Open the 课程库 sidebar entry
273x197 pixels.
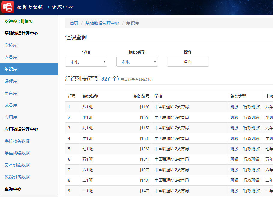click(x=11, y=81)
